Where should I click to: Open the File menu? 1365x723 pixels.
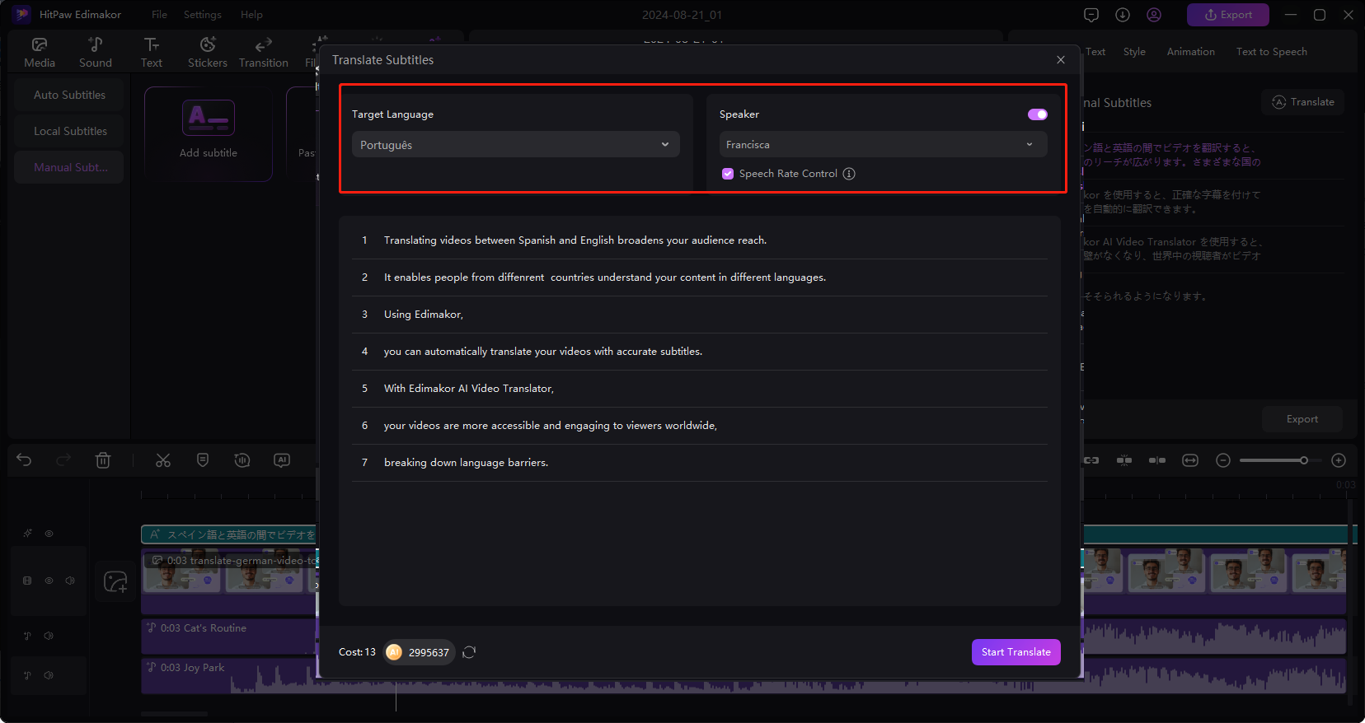159,15
